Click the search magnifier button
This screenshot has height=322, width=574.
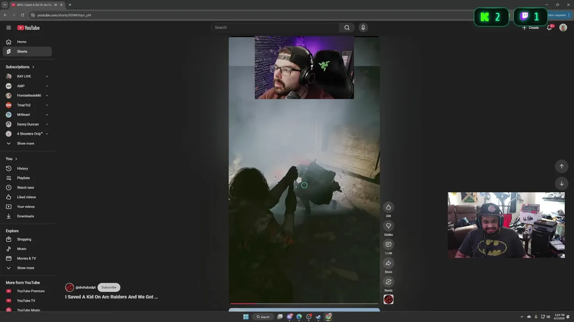pyautogui.click(x=347, y=28)
